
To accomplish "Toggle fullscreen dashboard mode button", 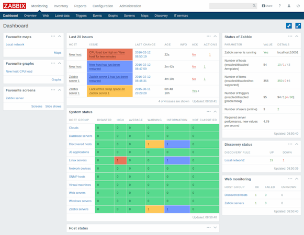I will click(298, 26).
